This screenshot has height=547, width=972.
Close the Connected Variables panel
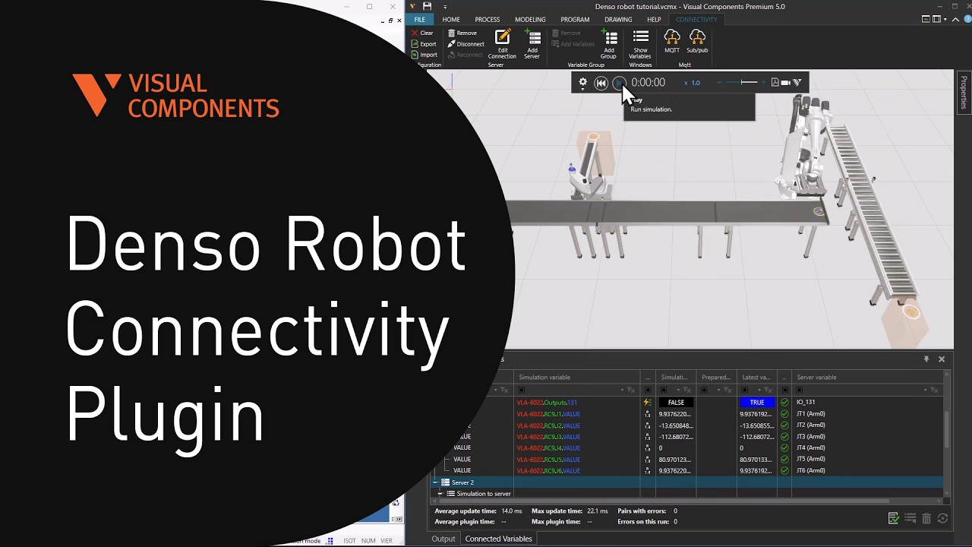(x=942, y=359)
